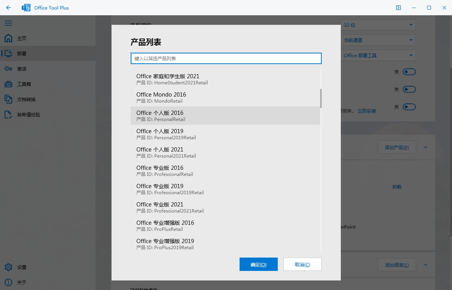Click the Office Tool Plus logo icon
This screenshot has height=290, width=452.
click(x=26, y=8)
